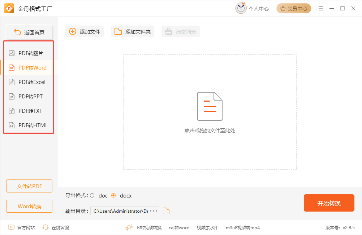
Task: Click the three-dots browse button
Action: [154, 211]
